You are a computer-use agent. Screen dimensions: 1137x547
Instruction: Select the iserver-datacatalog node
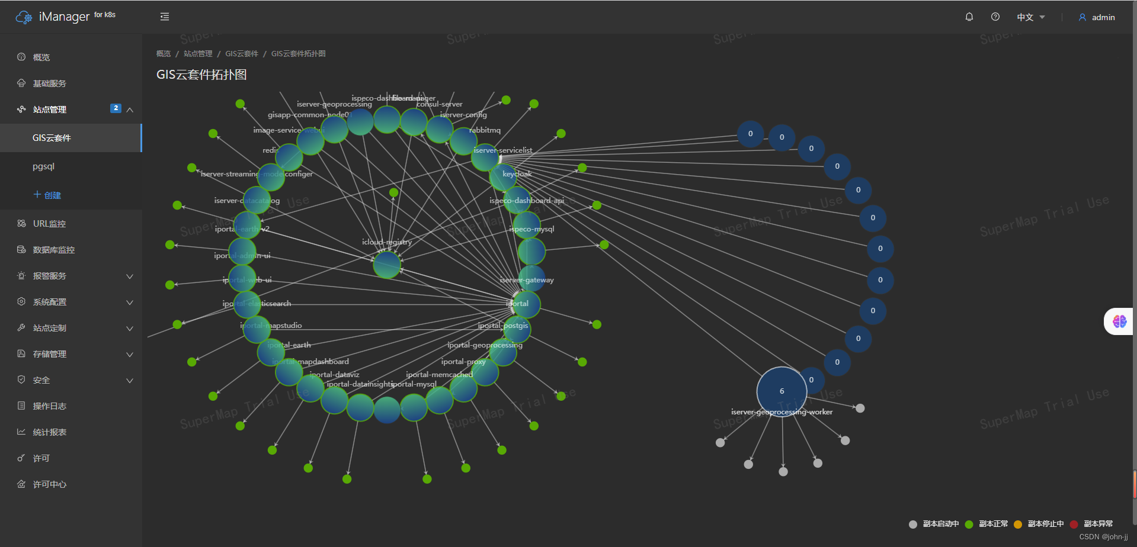tap(257, 200)
